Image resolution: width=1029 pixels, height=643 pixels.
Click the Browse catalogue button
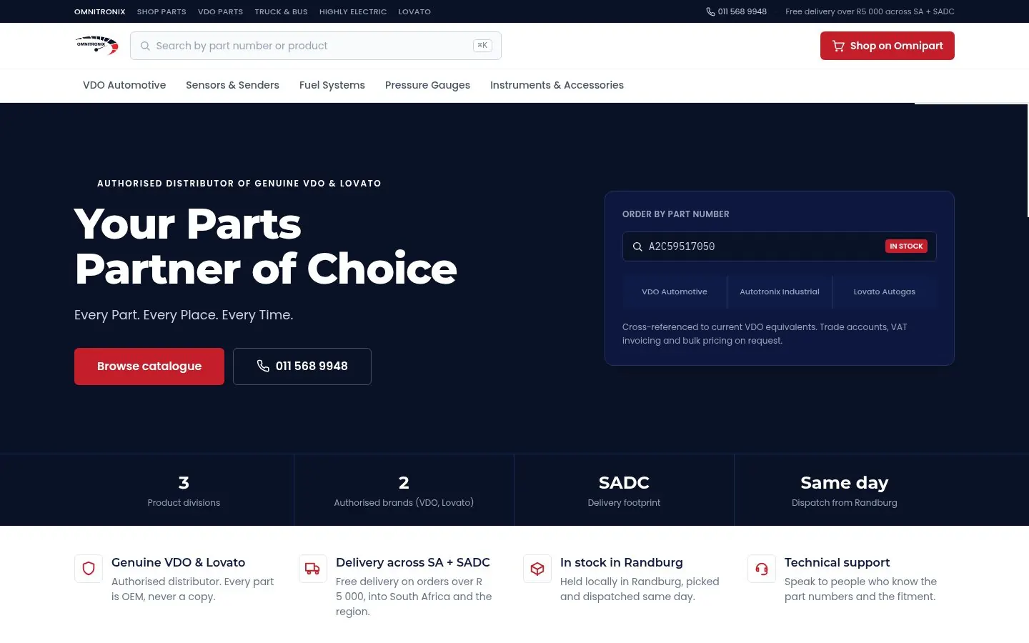coord(149,367)
